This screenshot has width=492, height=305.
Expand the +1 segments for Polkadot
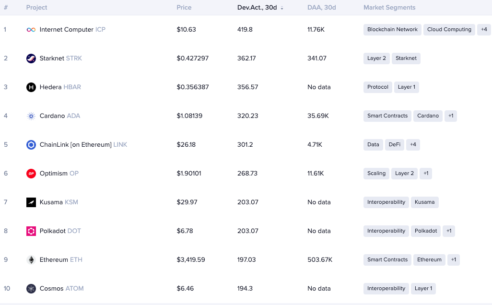tap(449, 231)
